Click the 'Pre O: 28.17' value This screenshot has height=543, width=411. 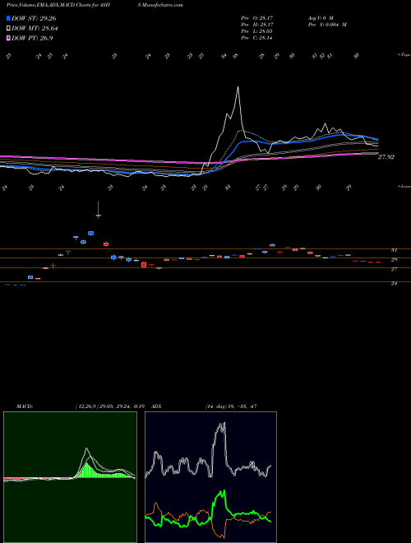click(x=257, y=17)
